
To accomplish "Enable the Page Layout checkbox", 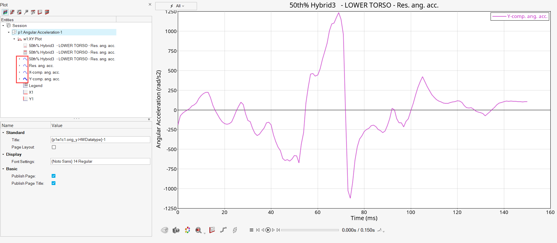I will click(54, 147).
